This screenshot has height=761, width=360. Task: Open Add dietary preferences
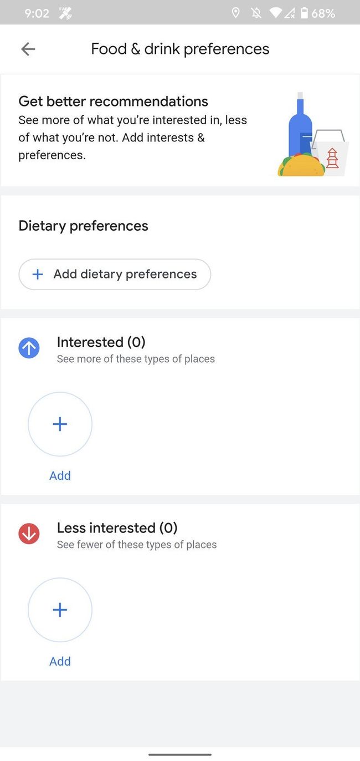(115, 274)
